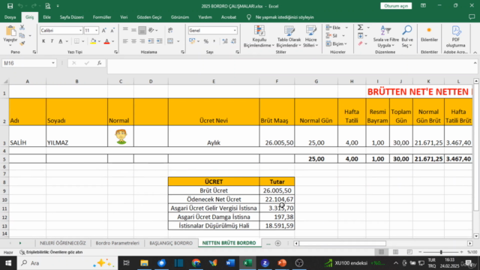Decrease font size with small A
The height and width of the screenshot is (270, 480).
(x=112, y=30)
